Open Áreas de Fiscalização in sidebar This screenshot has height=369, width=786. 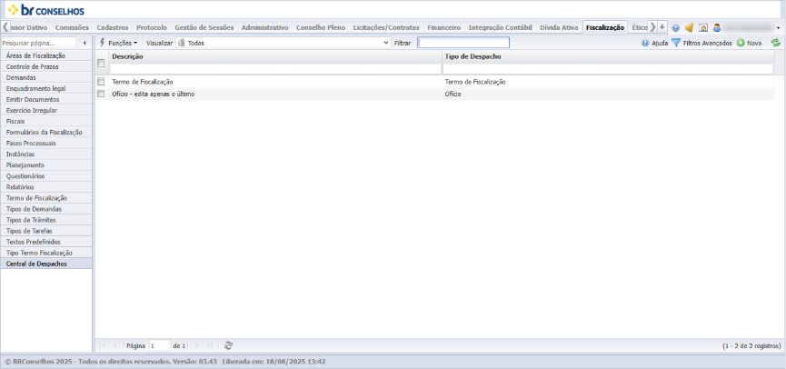pos(46,55)
